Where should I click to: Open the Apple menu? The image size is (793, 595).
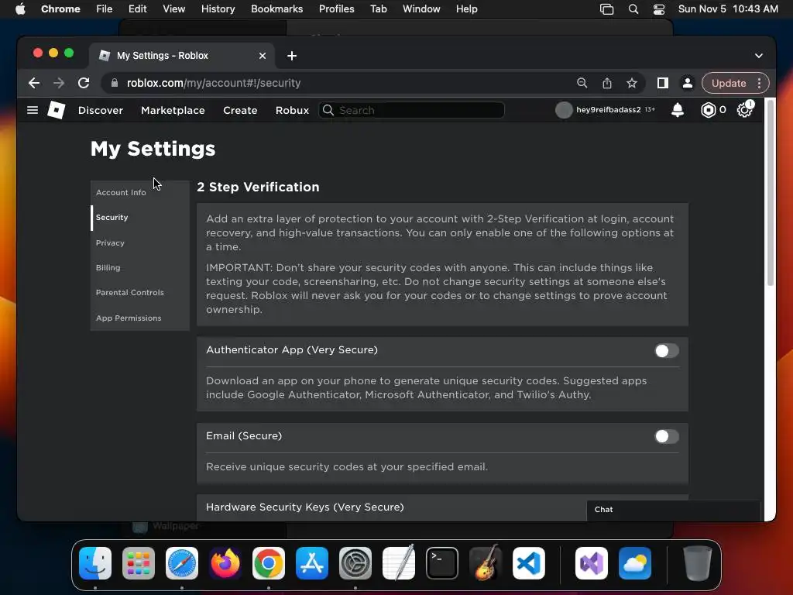(x=20, y=9)
